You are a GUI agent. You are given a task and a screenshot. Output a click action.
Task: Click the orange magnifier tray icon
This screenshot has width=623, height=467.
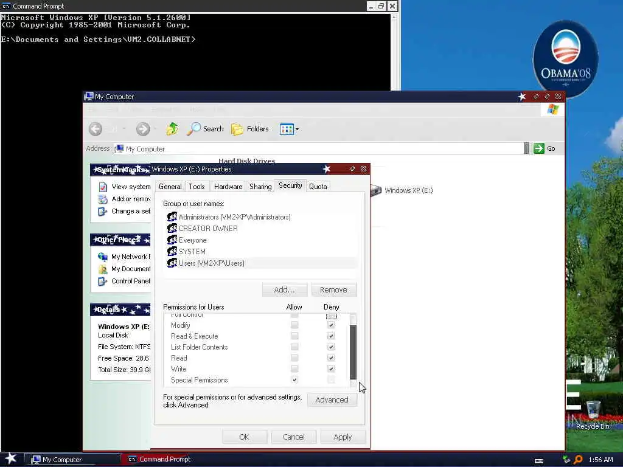click(x=578, y=460)
